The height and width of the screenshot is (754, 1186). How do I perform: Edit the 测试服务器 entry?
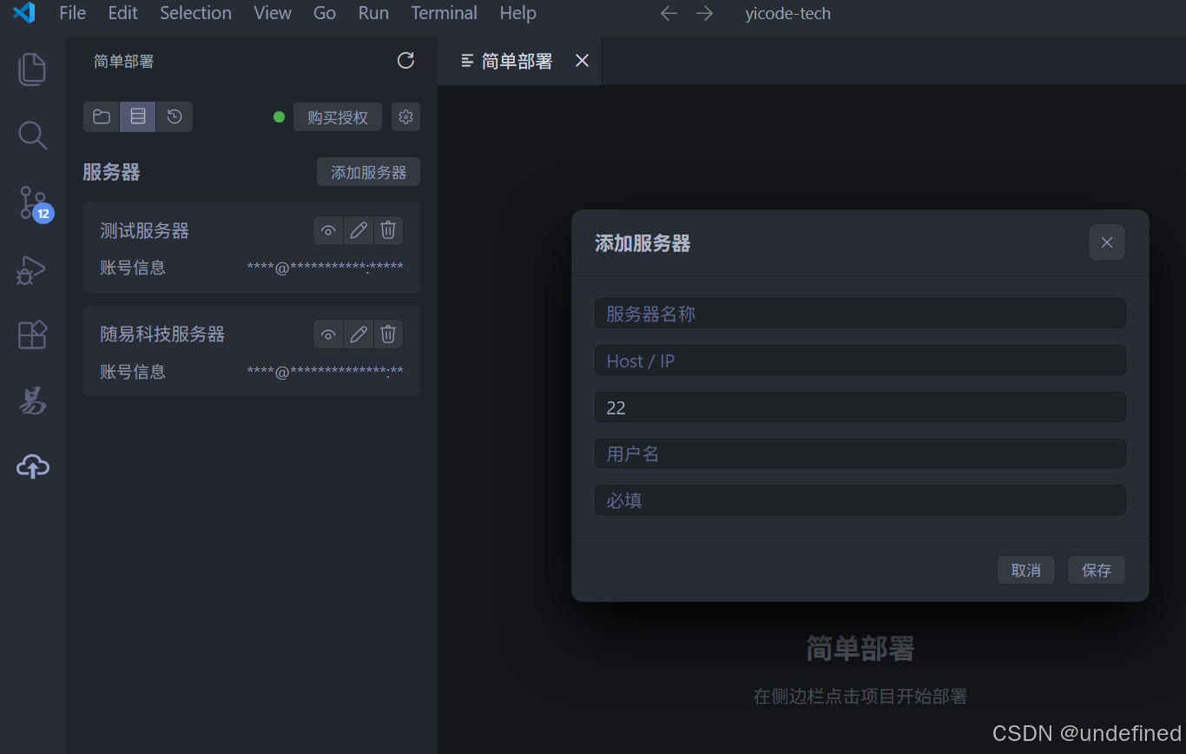[358, 230]
